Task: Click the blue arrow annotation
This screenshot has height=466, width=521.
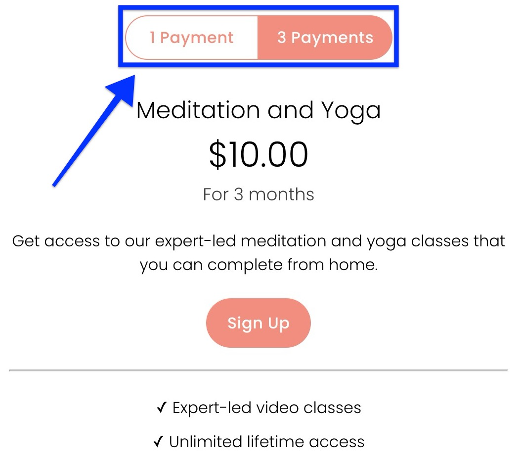Action: point(94,129)
